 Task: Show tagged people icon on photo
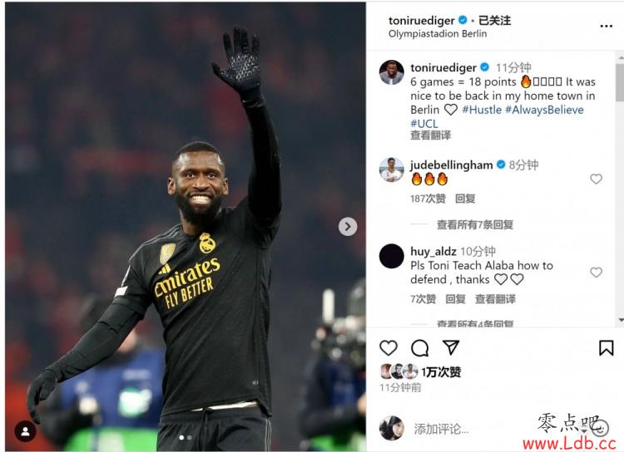(x=25, y=431)
